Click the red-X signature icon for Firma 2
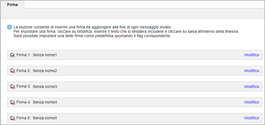265x125 pixels. pos(13,71)
